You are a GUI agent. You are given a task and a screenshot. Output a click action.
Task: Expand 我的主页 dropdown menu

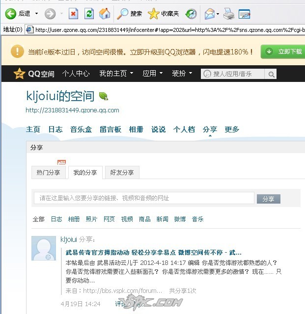click(x=116, y=73)
